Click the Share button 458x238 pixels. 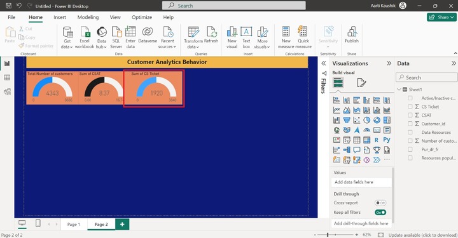point(441,17)
